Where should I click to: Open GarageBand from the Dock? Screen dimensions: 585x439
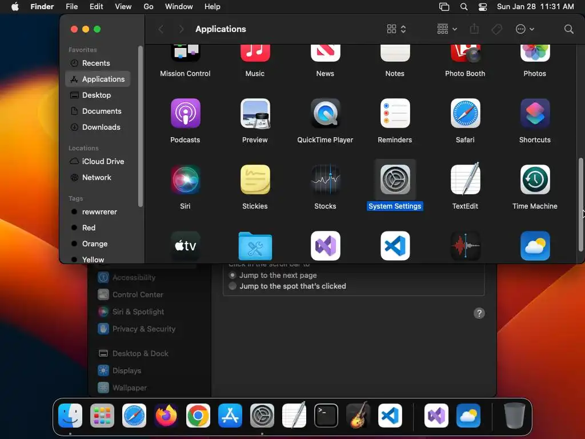click(x=358, y=415)
